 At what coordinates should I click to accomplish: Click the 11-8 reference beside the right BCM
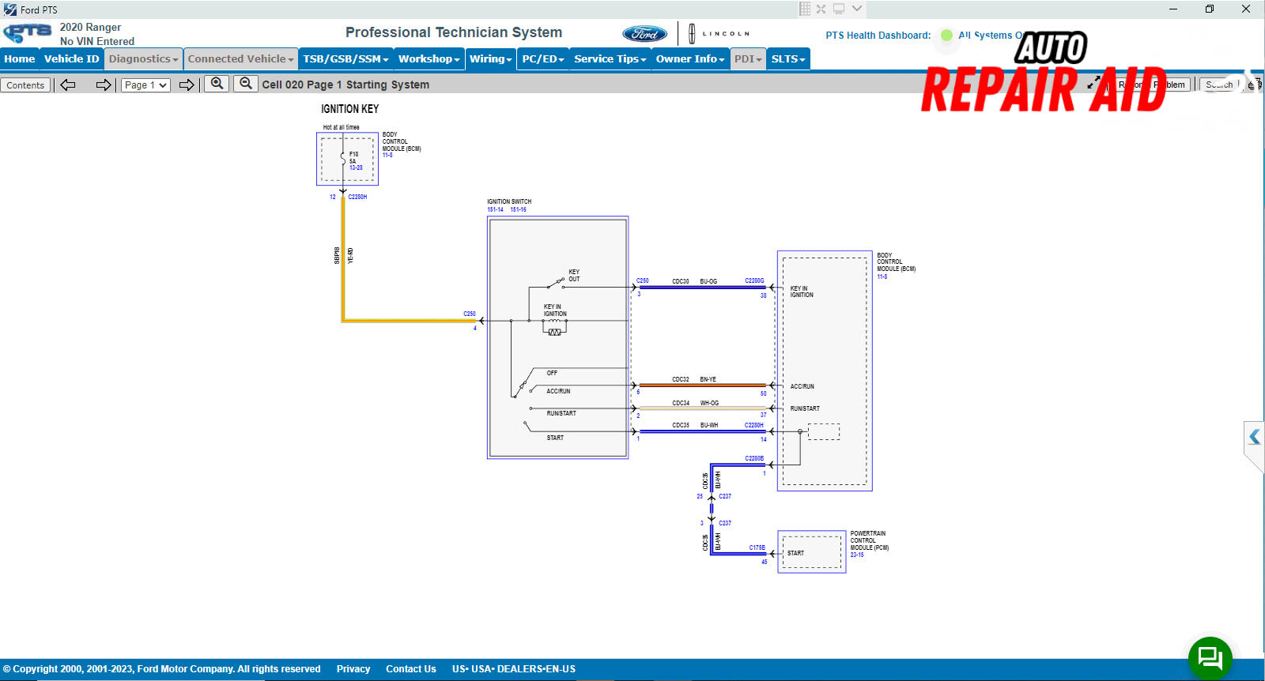click(882, 277)
